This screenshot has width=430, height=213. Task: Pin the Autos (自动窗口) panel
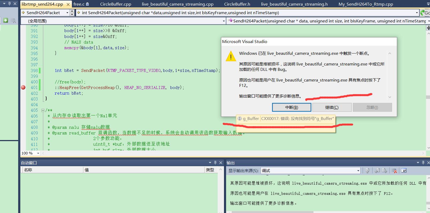tap(215, 162)
